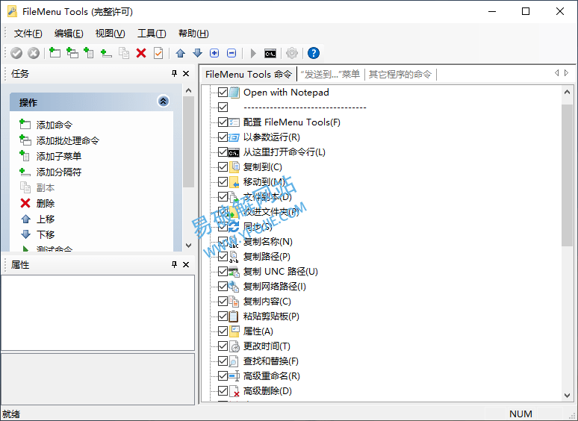Select the 高级重命名(R) command
Viewport: 578px width, 421px height.
coord(272,375)
